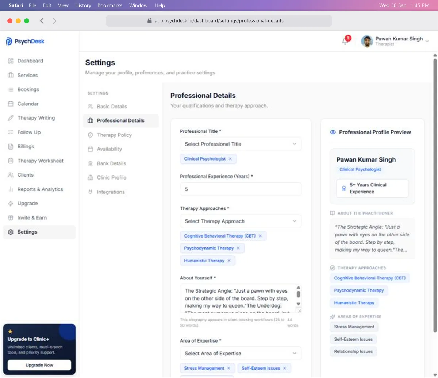The image size is (438, 378).
Task: Click the Integrations plug icon
Action: click(x=91, y=192)
